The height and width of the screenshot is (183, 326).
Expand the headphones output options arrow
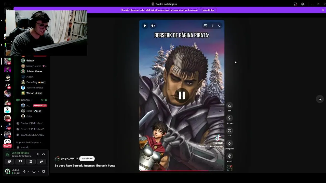click(38, 171)
